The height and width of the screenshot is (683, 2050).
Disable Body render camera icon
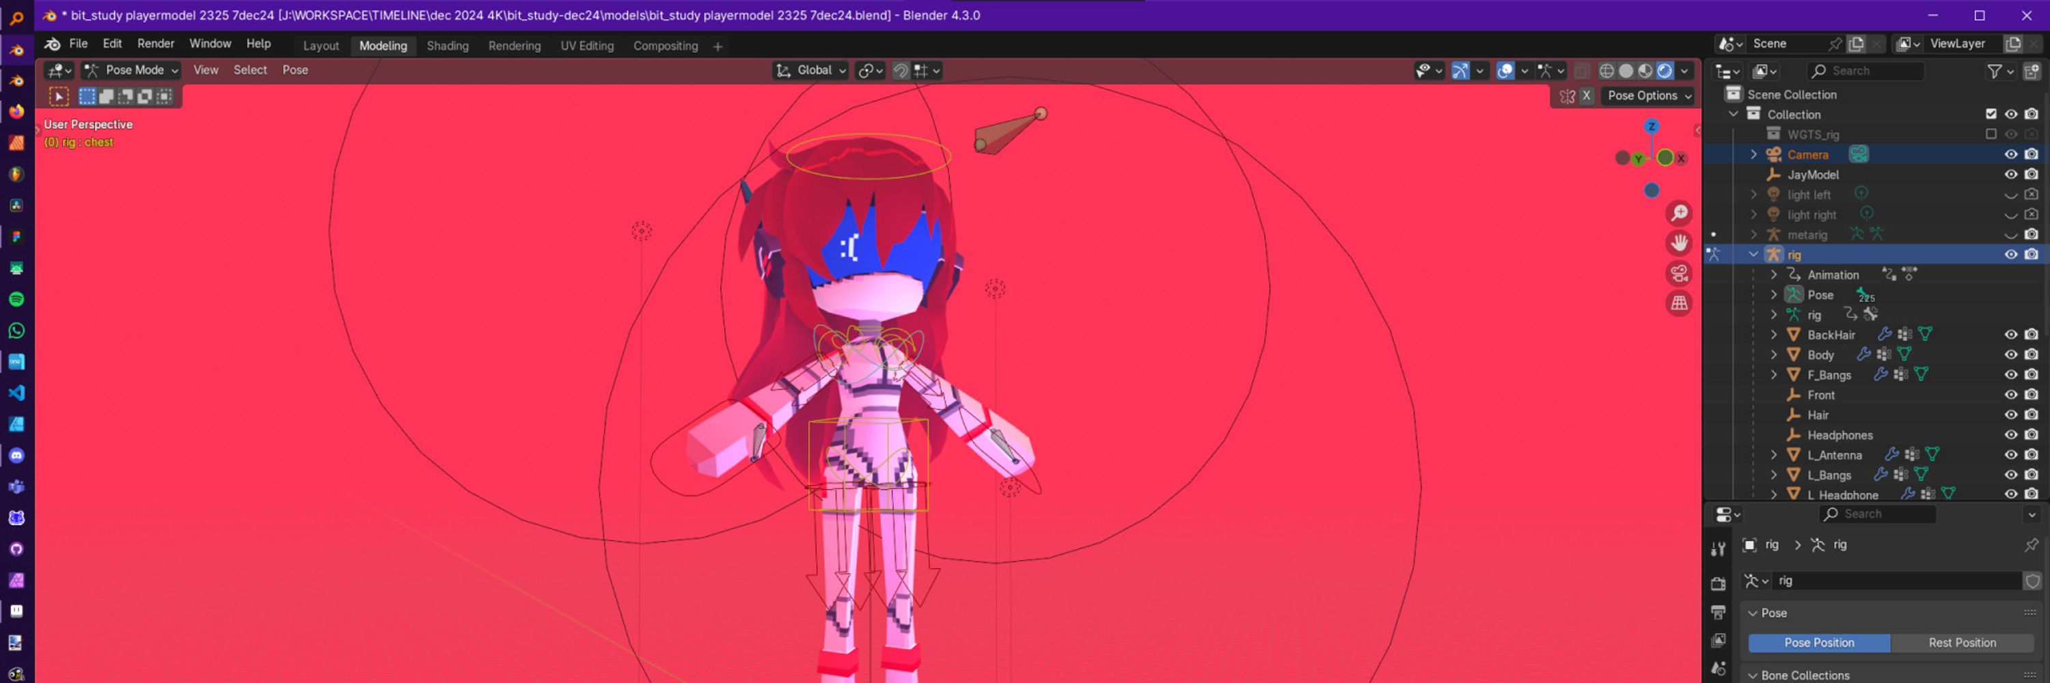(x=2031, y=354)
